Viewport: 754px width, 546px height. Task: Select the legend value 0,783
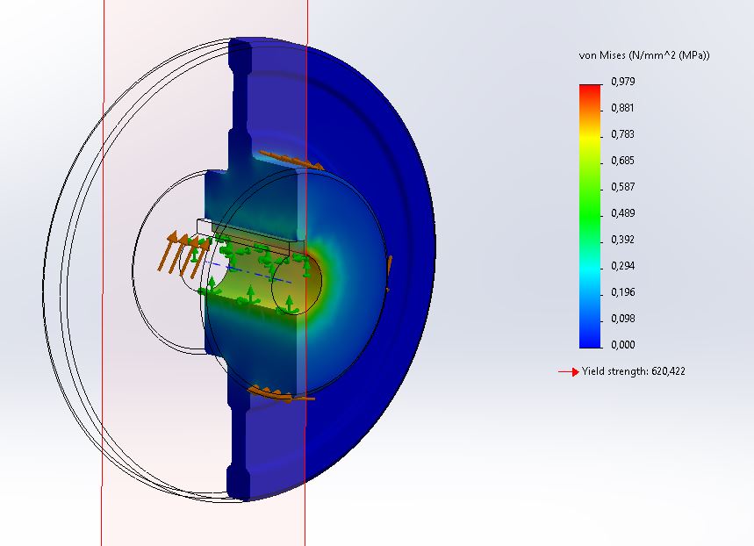coord(622,134)
